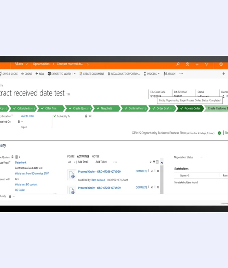Open the US Dollar currency link
The width and height of the screenshot is (228, 268).
20,190
